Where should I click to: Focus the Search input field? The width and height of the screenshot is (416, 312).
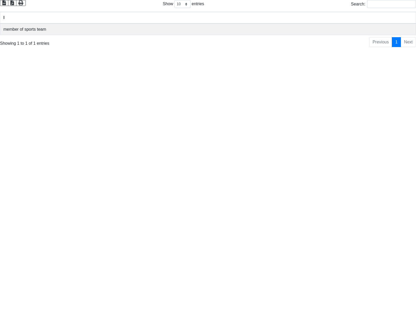coord(391,4)
